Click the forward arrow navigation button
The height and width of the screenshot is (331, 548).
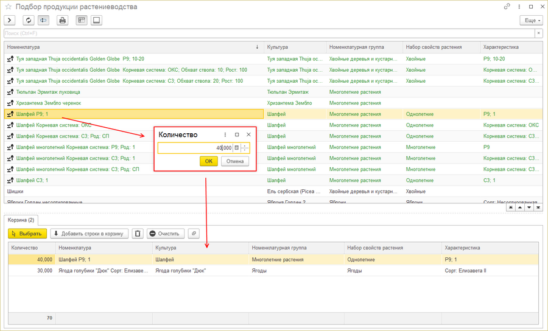tap(9, 20)
